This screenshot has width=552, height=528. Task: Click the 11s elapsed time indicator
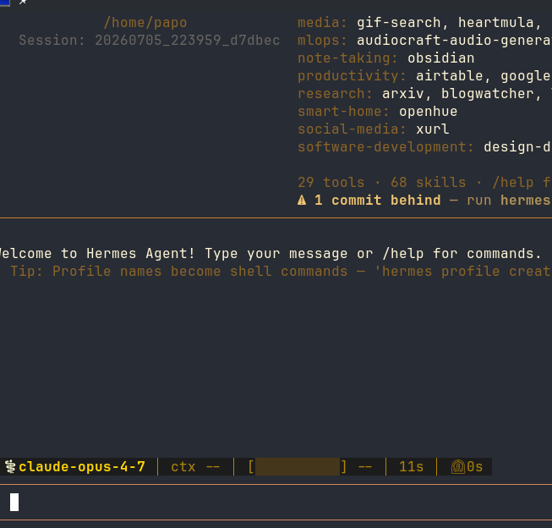point(411,467)
